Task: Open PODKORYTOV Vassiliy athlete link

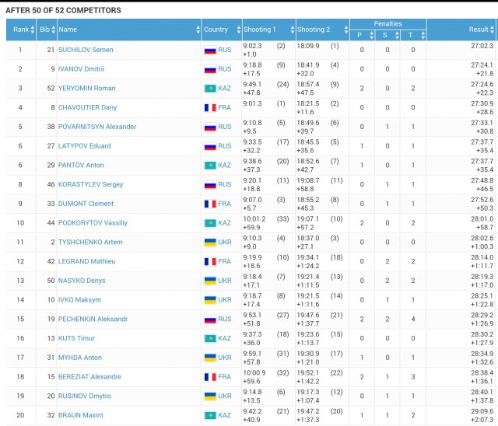Action: tap(93, 223)
